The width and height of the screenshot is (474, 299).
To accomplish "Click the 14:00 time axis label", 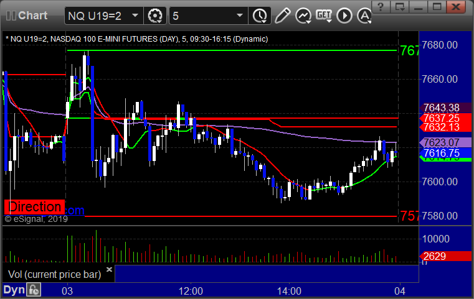I will click(x=289, y=291).
